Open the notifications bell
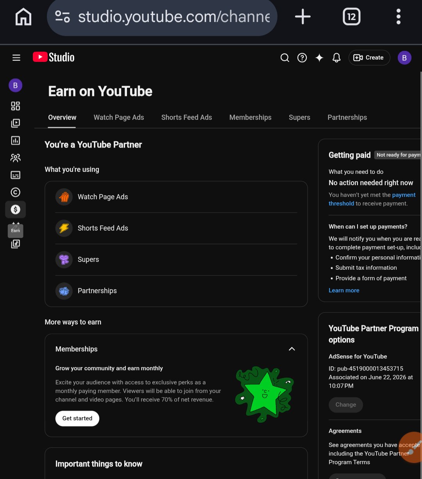 pyautogui.click(x=336, y=58)
